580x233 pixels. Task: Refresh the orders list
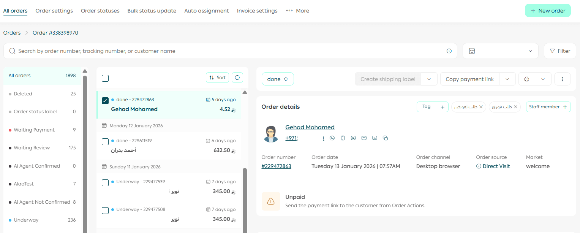point(237,78)
